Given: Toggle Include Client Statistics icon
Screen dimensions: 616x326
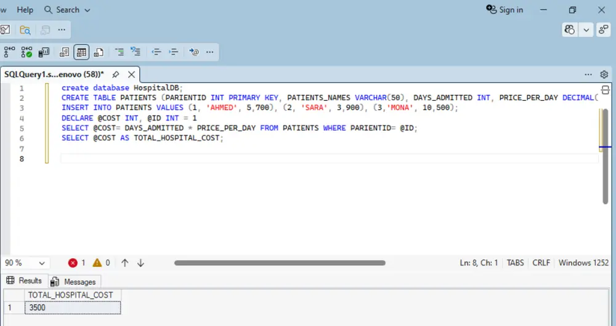Looking at the screenshot, I should (44, 52).
